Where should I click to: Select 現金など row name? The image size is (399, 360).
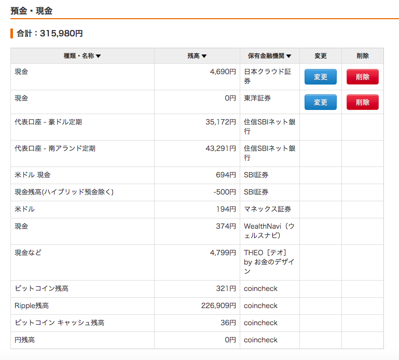tap(28, 253)
